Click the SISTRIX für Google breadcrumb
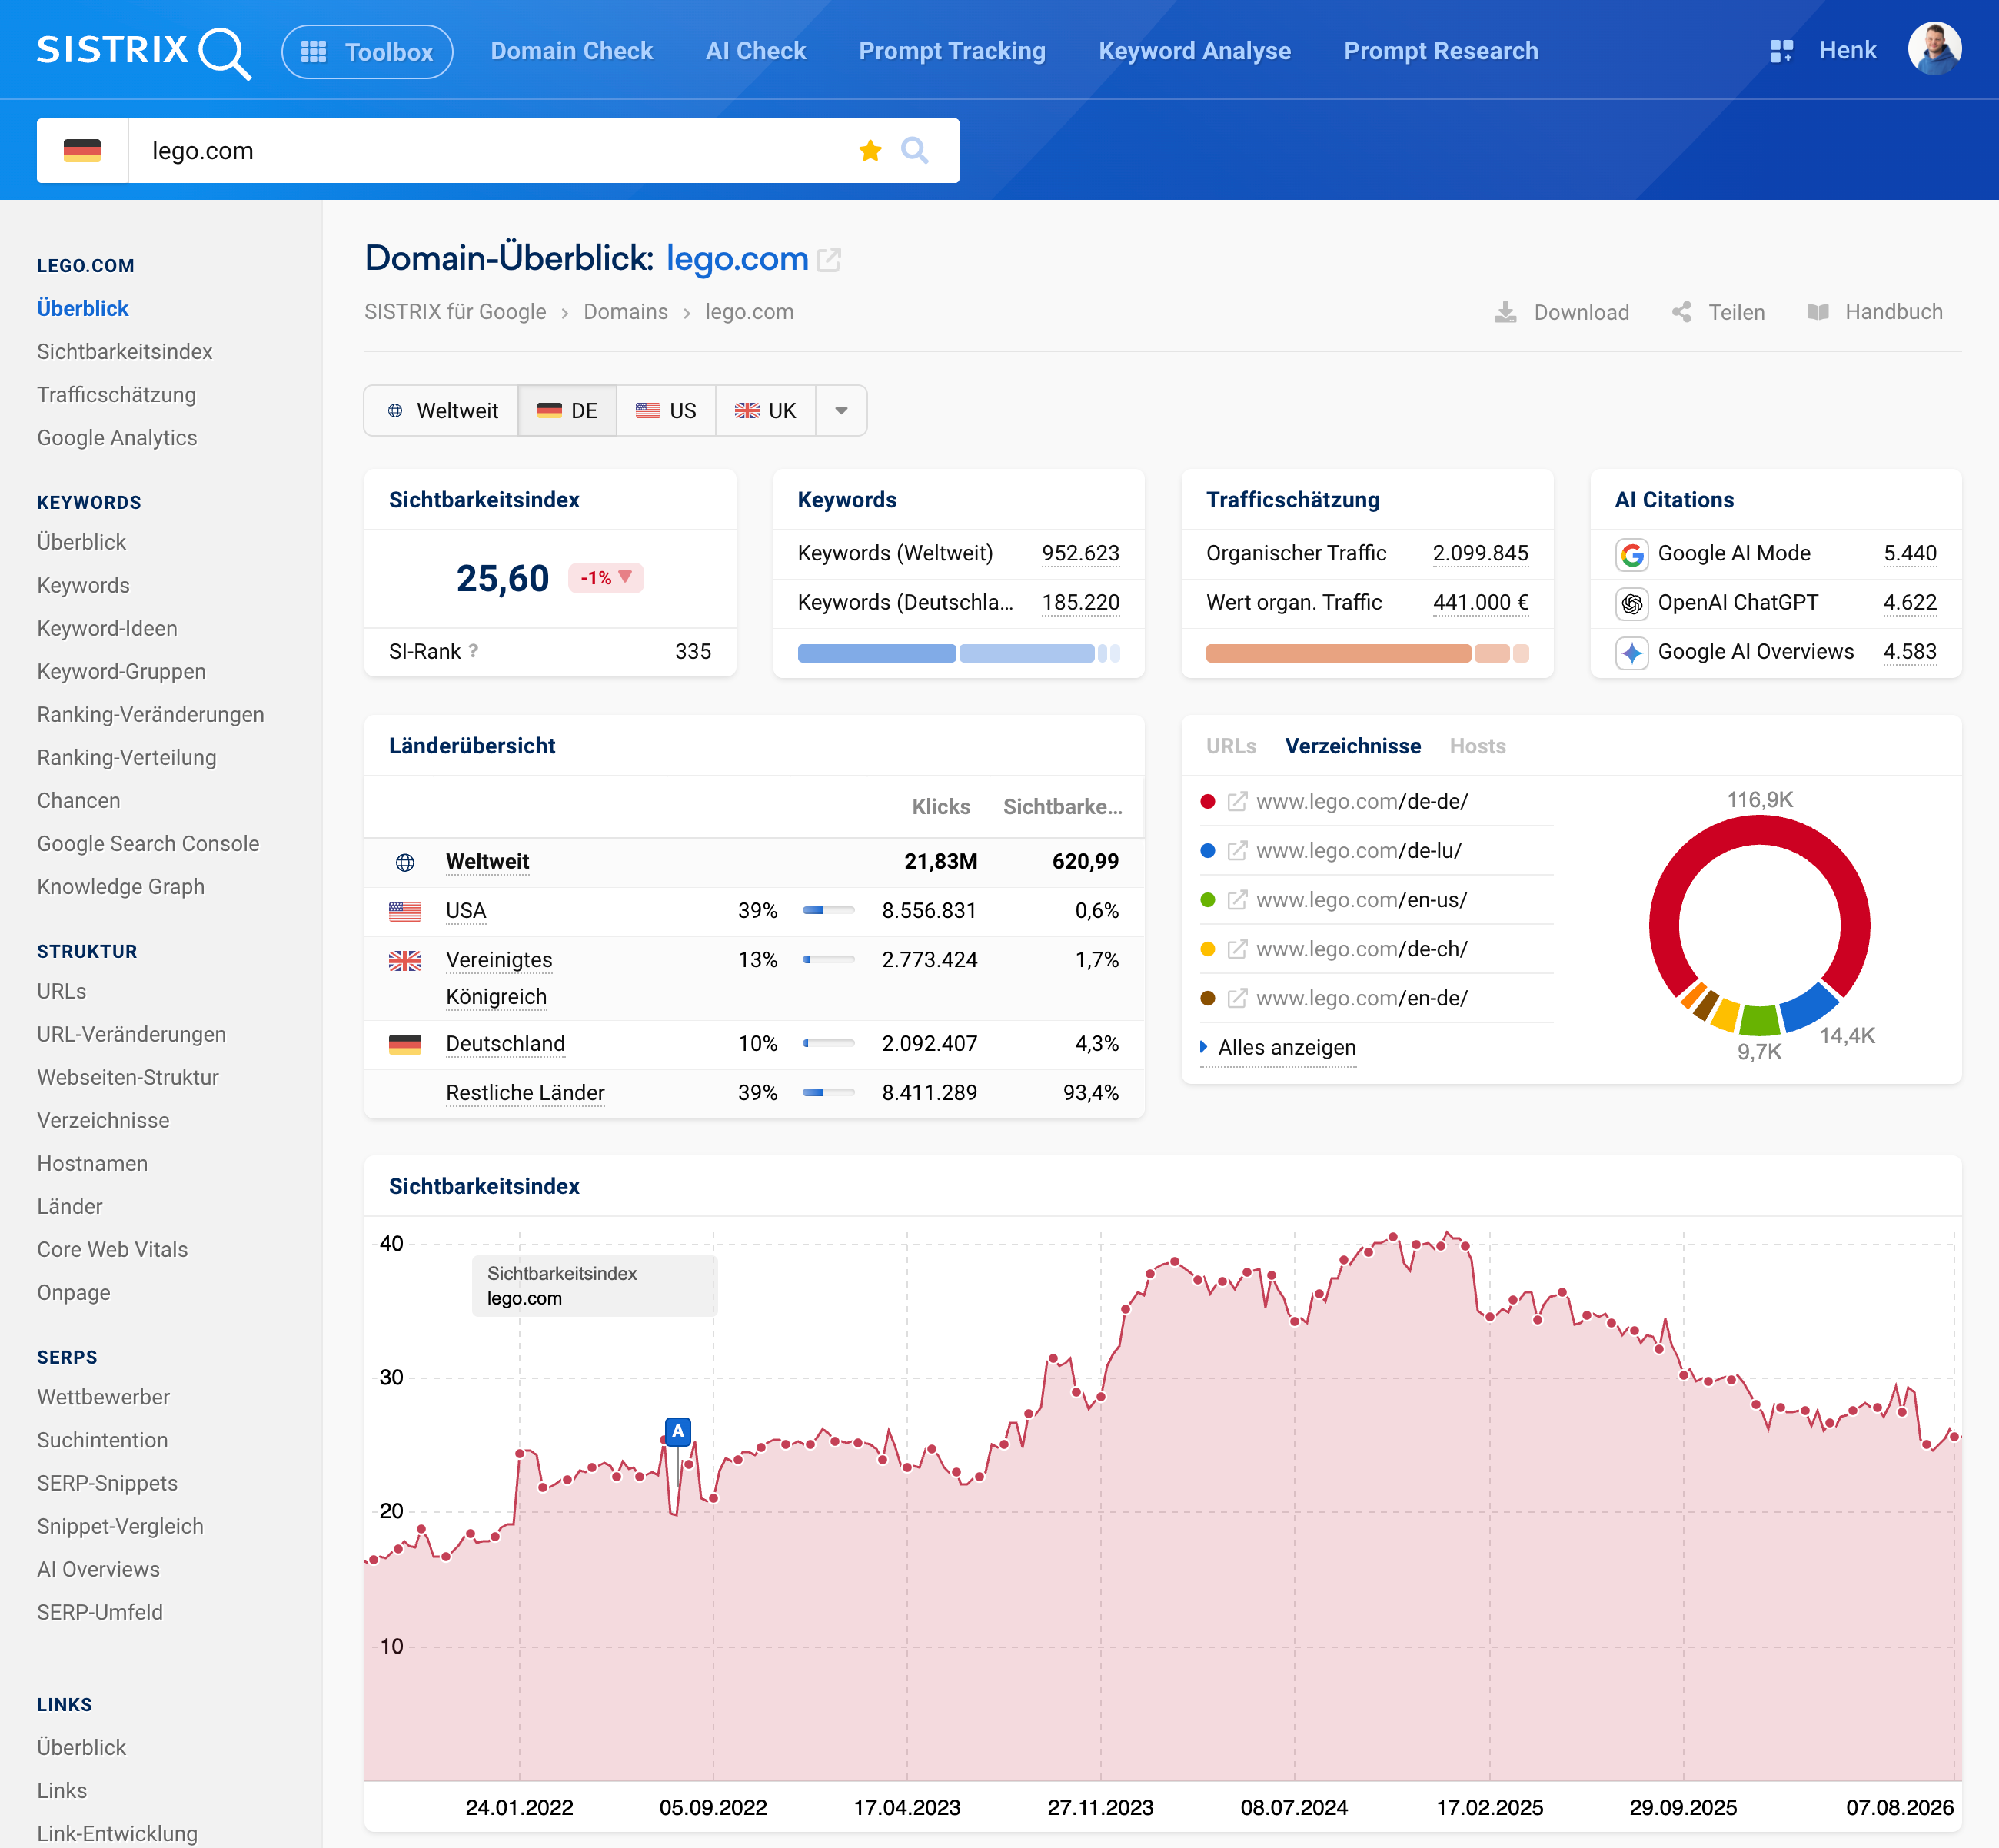This screenshot has width=1999, height=1848. tap(455, 312)
